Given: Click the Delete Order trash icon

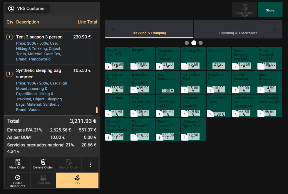Looking at the screenshot, I should click(x=43, y=162).
